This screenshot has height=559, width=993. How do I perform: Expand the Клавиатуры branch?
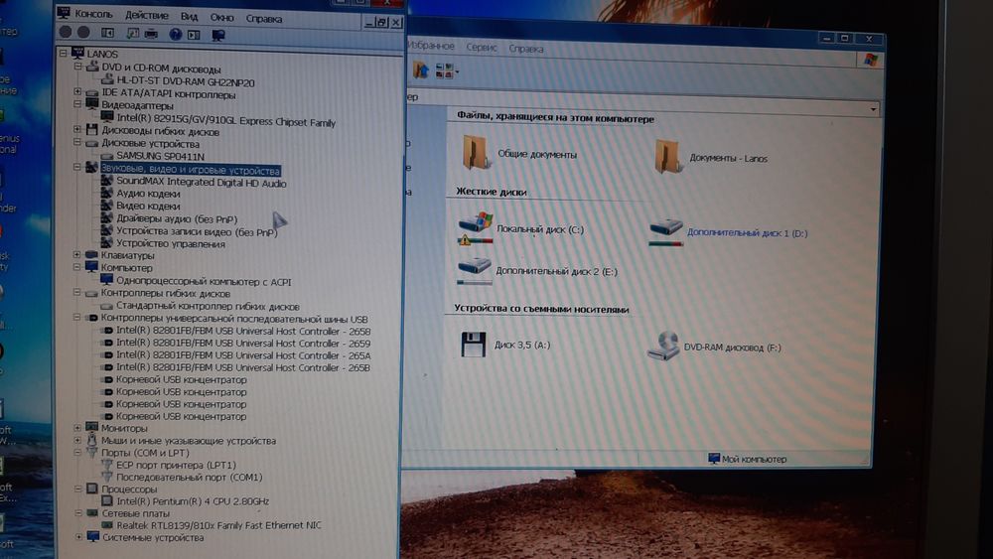[x=77, y=254]
